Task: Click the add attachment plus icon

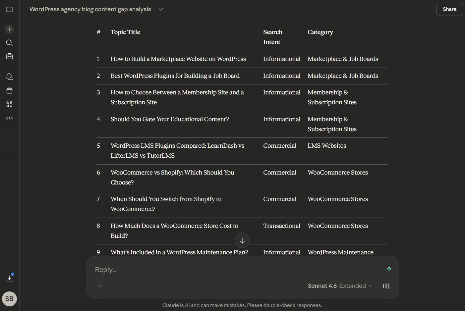Action: click(x=100, y=286)
